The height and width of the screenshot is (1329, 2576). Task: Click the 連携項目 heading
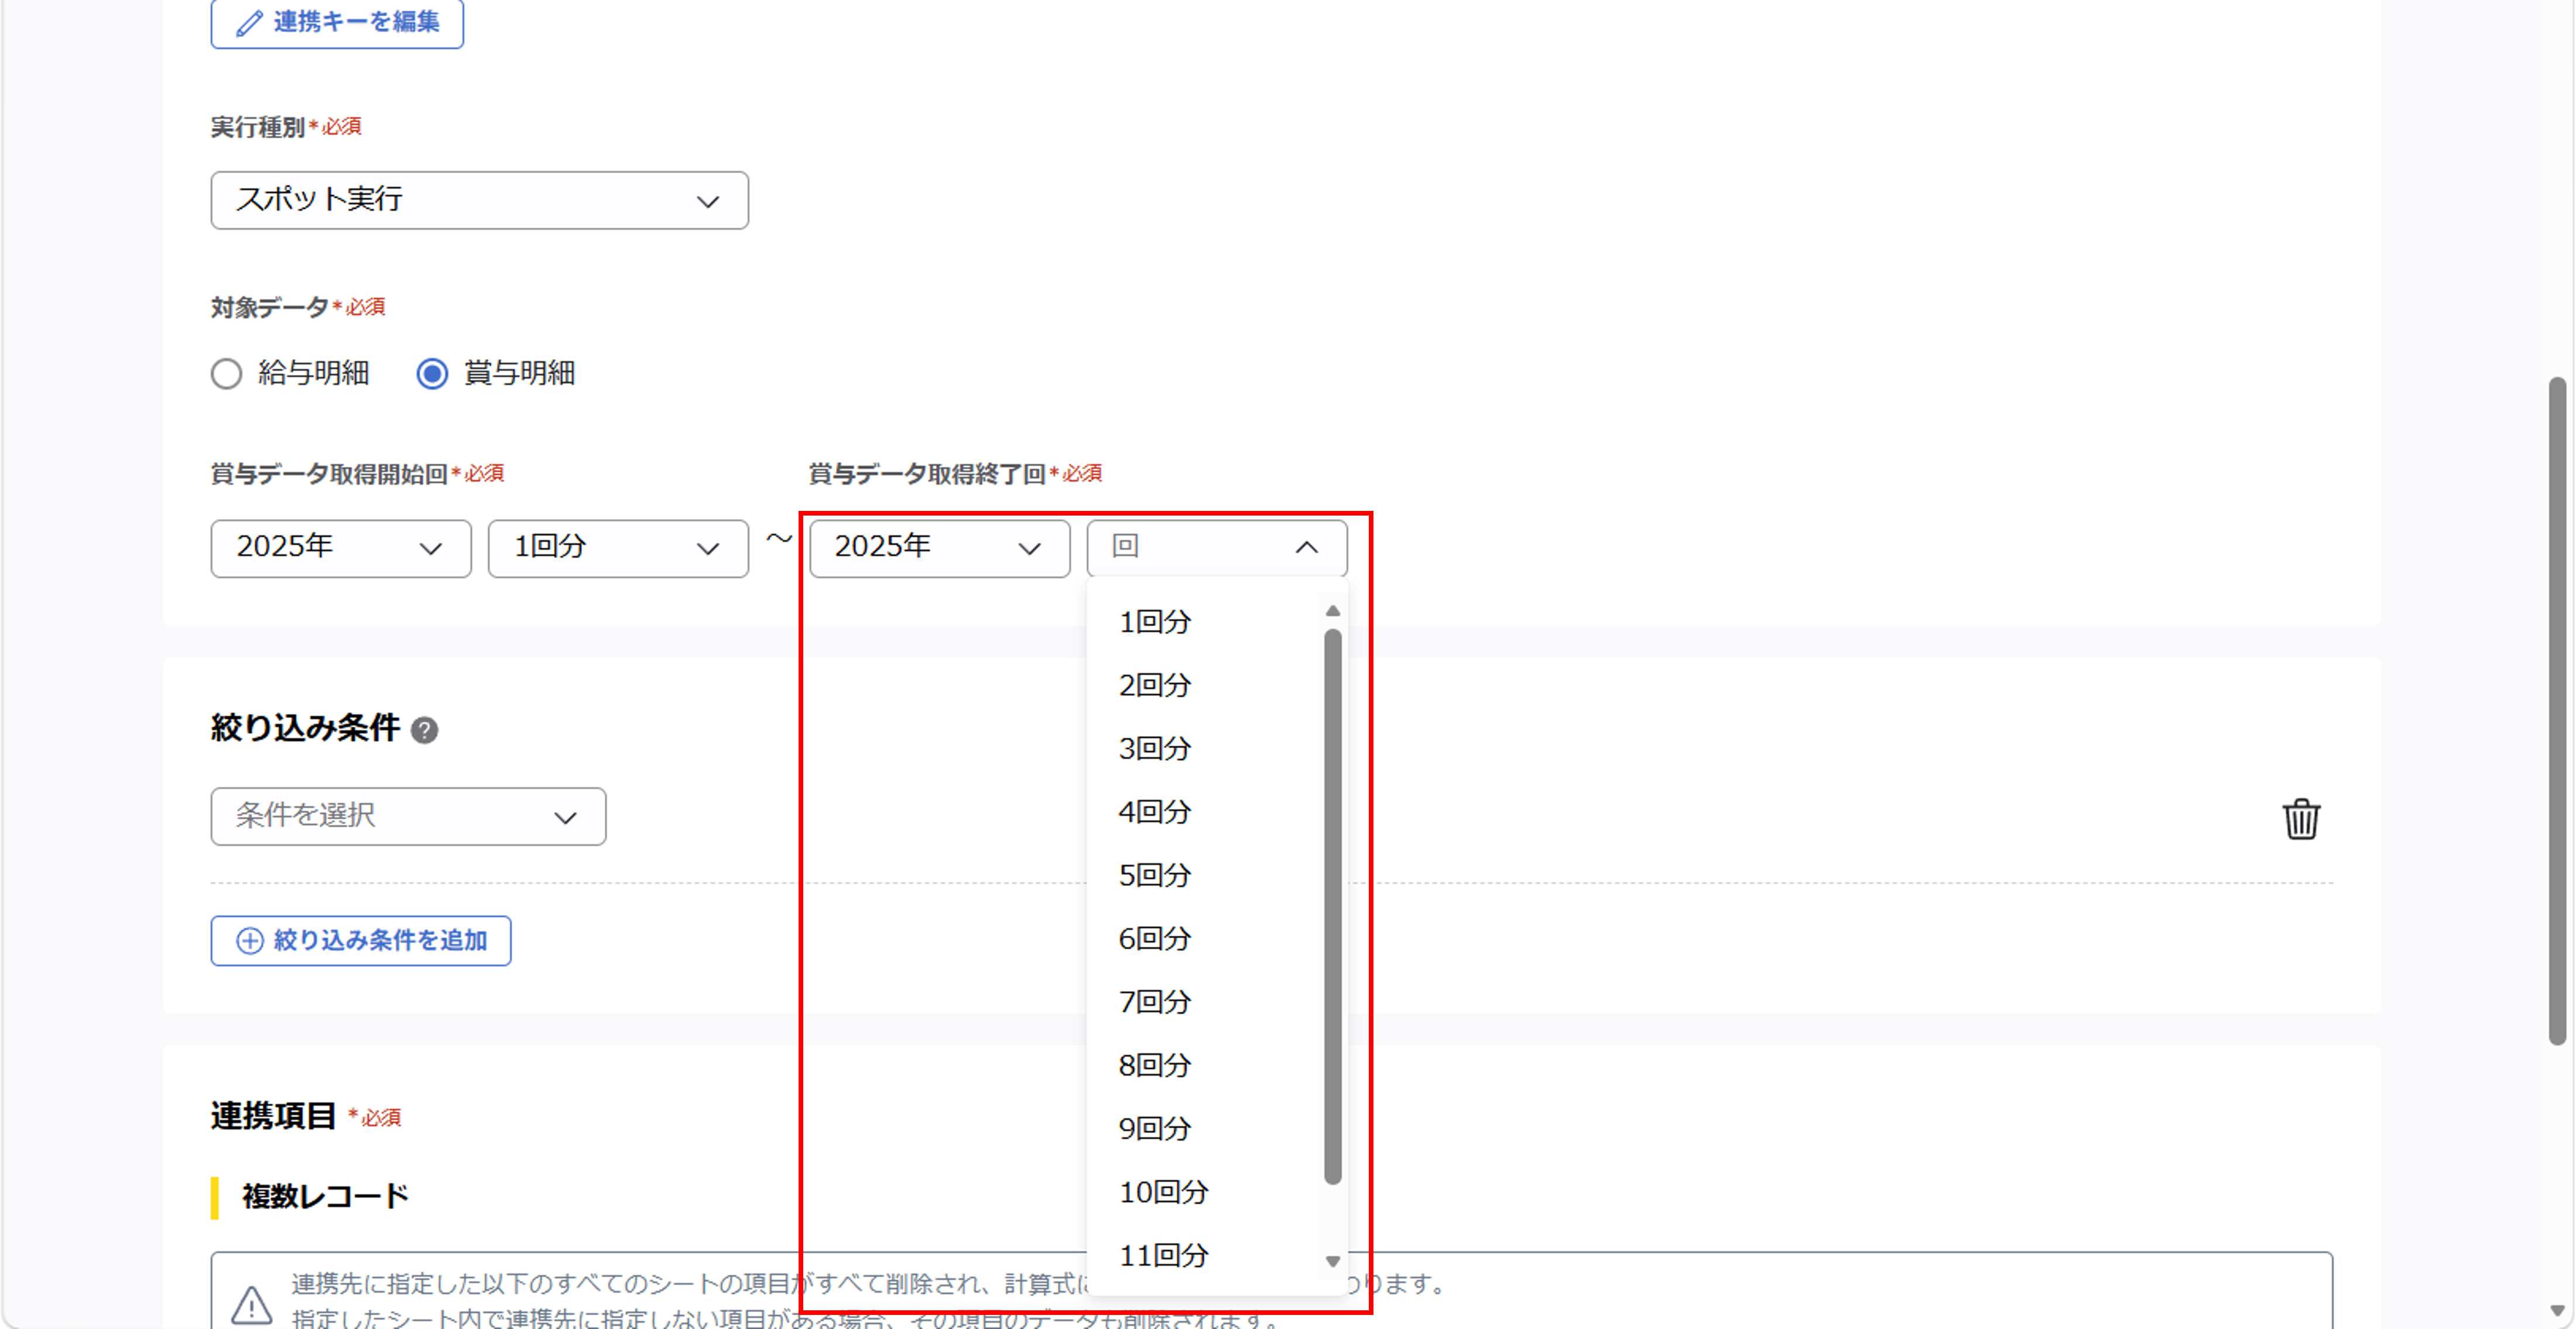[273, 1116]
